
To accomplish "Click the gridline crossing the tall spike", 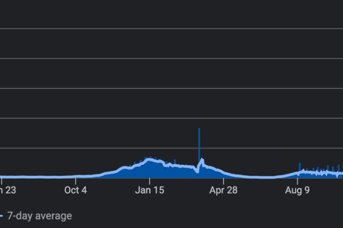I will coord(171,148).
